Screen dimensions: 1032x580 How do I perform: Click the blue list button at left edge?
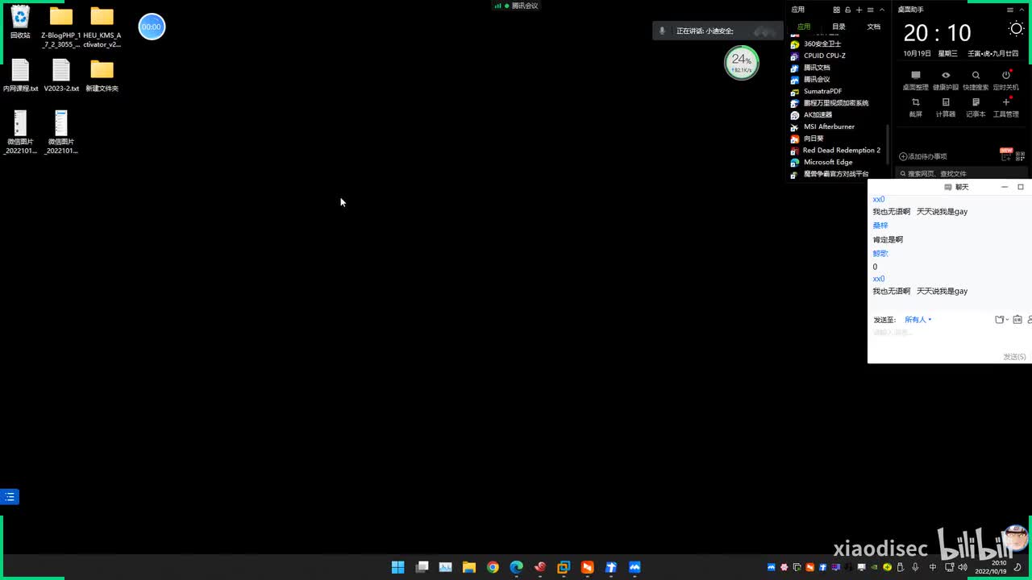10,497
